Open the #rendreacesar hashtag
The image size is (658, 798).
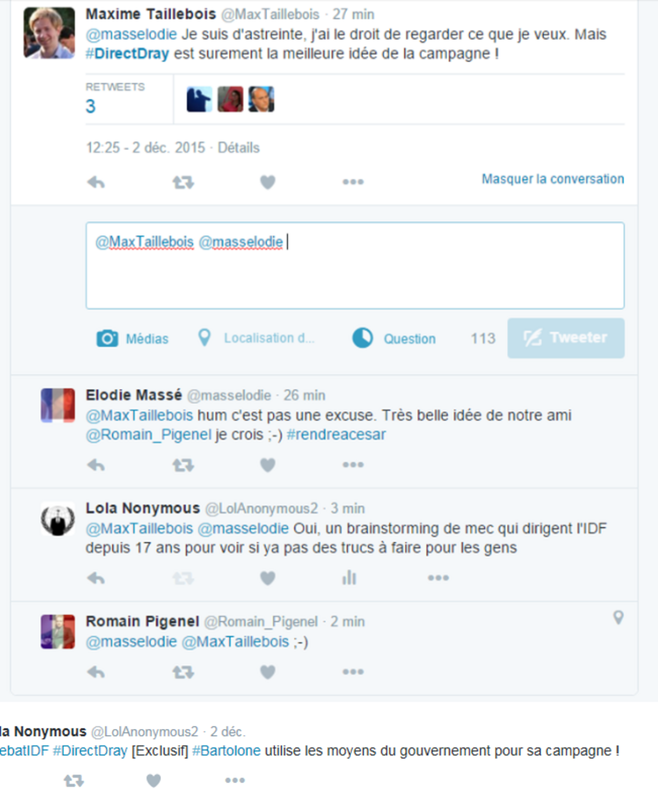point(336,435)
